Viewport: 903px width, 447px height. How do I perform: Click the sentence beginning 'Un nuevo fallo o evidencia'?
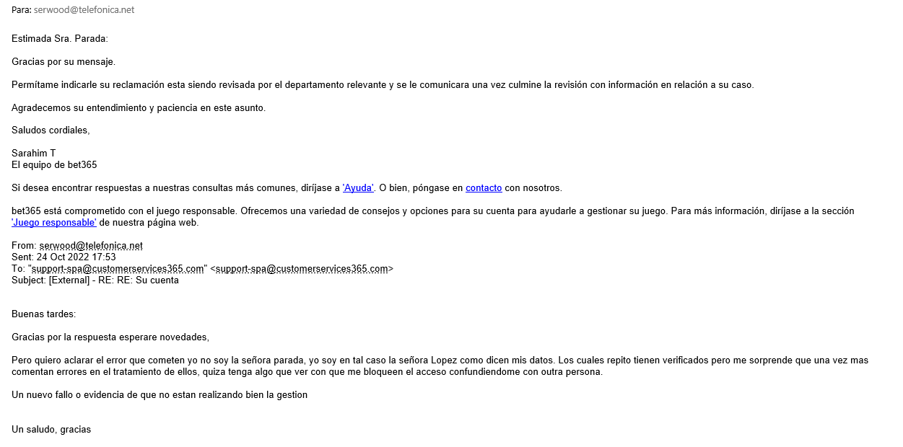(x=160, y=395)
